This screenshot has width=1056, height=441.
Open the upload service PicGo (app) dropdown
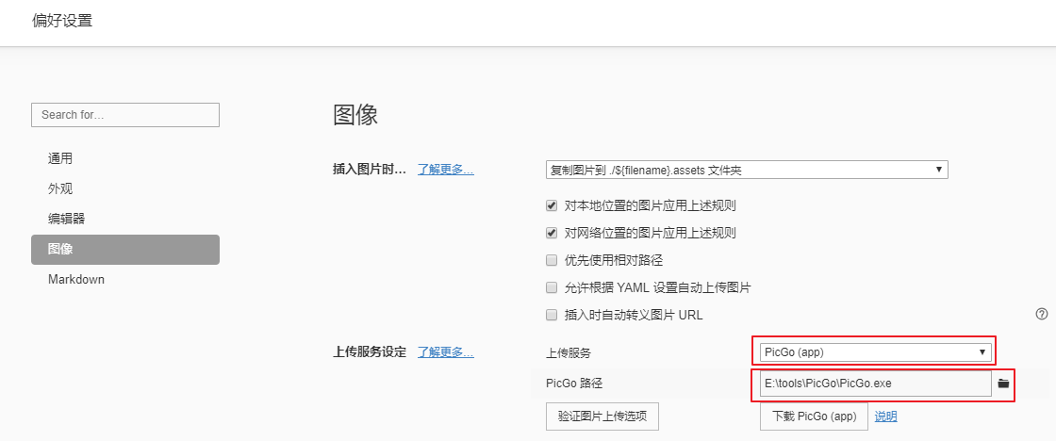(876, 352)
